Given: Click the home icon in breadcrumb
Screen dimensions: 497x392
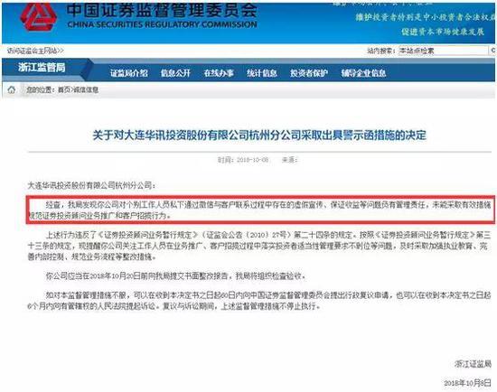Looking at the screenshot, I should [12, 90].
